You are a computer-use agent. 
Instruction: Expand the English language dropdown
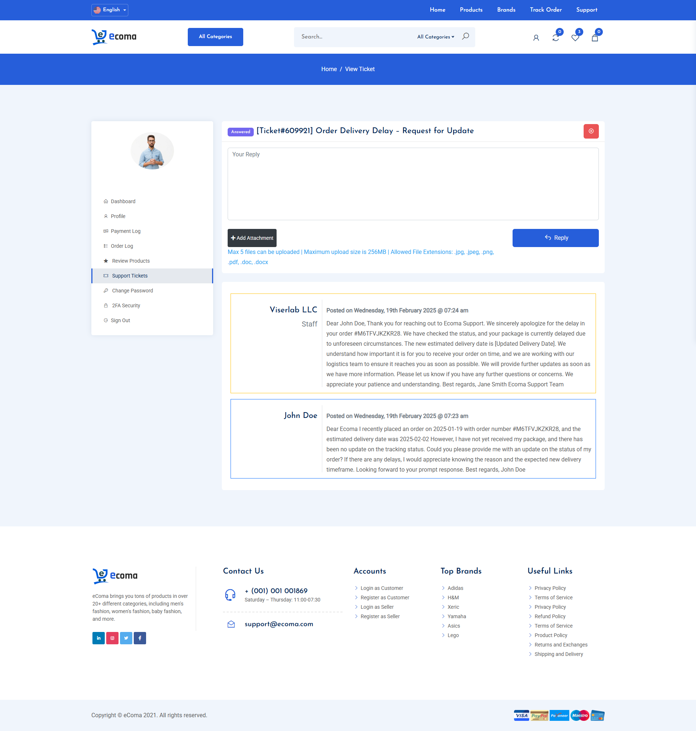(x=110, y=10)
